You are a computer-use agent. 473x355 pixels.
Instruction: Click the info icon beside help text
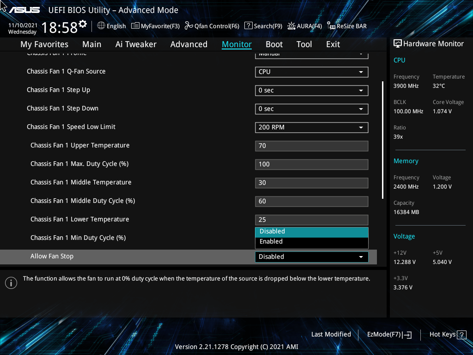pyautogui.click(x=11, y=283)
